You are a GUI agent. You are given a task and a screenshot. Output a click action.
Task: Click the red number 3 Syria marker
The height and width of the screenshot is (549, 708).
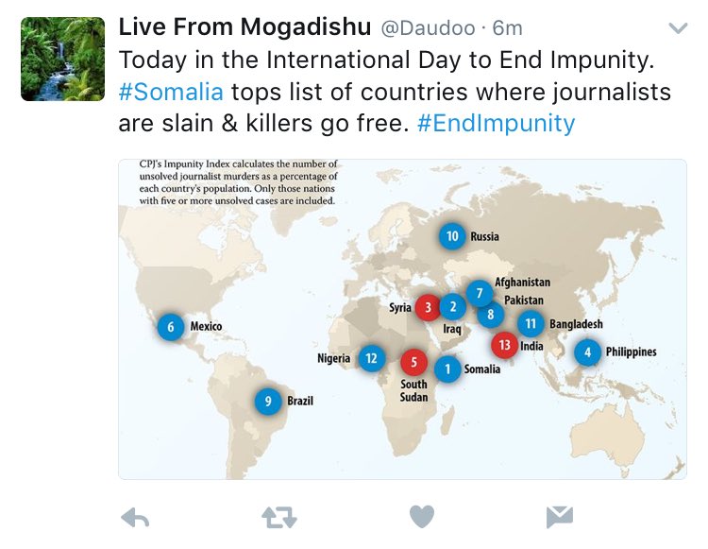pos(428,308)
